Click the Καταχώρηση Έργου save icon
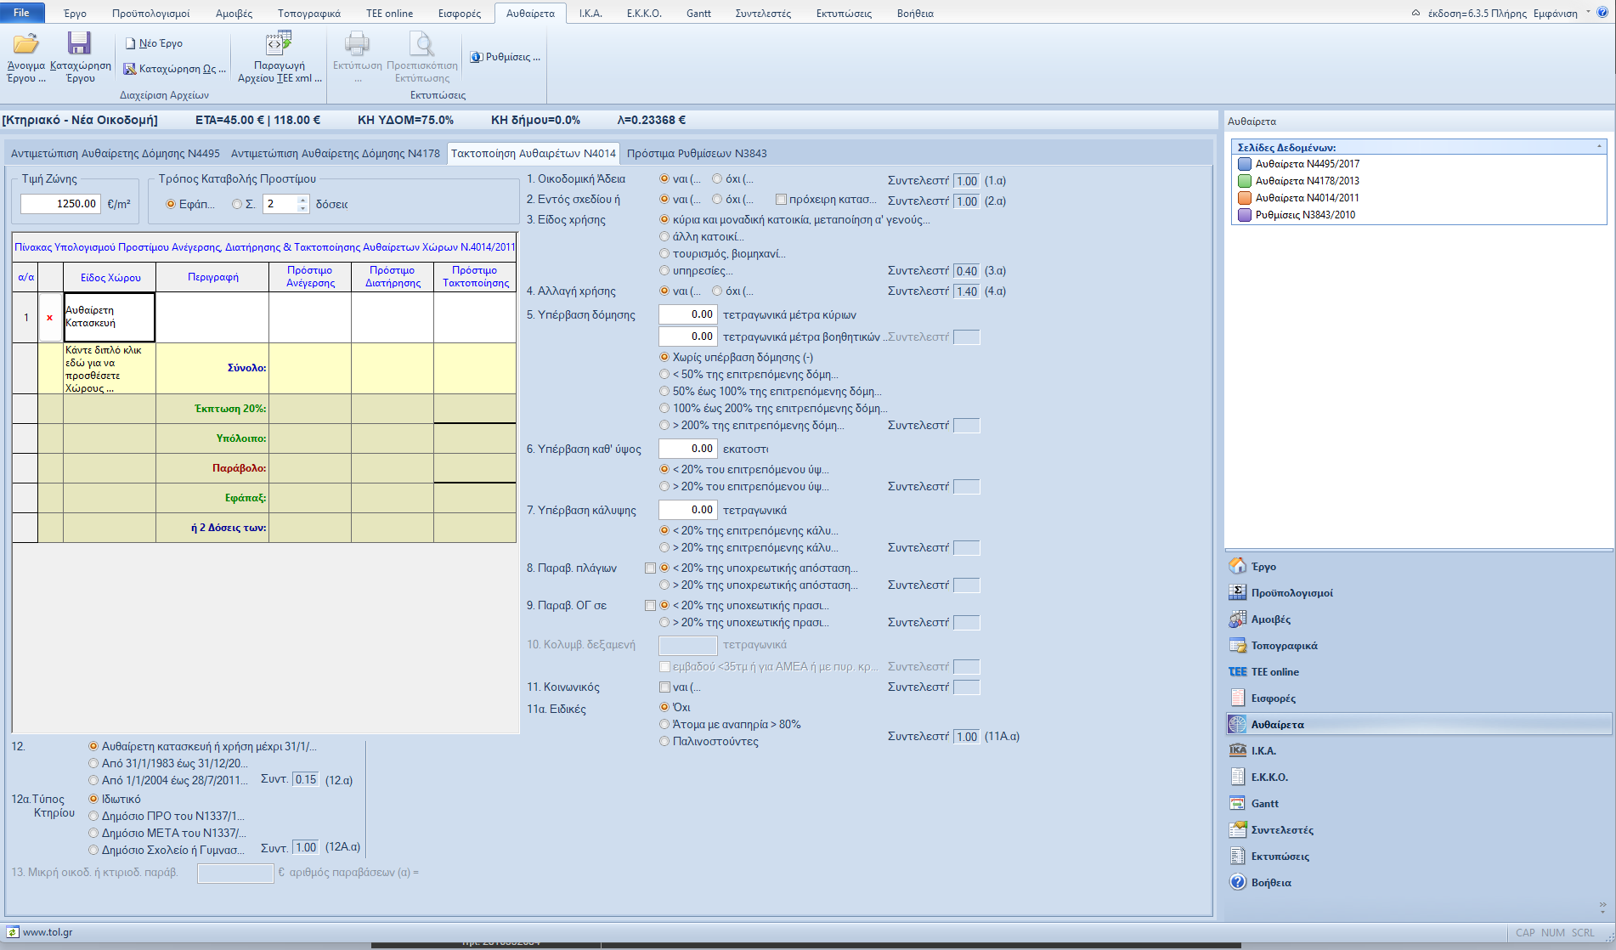 pos(80,44)
